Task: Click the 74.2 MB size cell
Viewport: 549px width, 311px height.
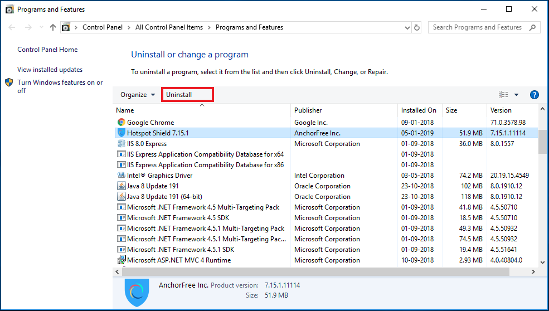Action: (x=470, y=176)
